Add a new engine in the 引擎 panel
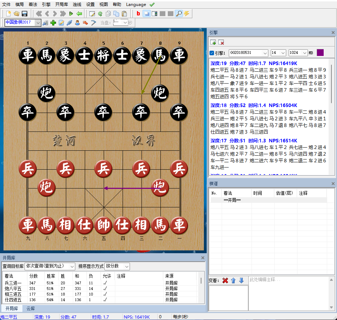This screenshot has height=320, width=337. (213, 43)
